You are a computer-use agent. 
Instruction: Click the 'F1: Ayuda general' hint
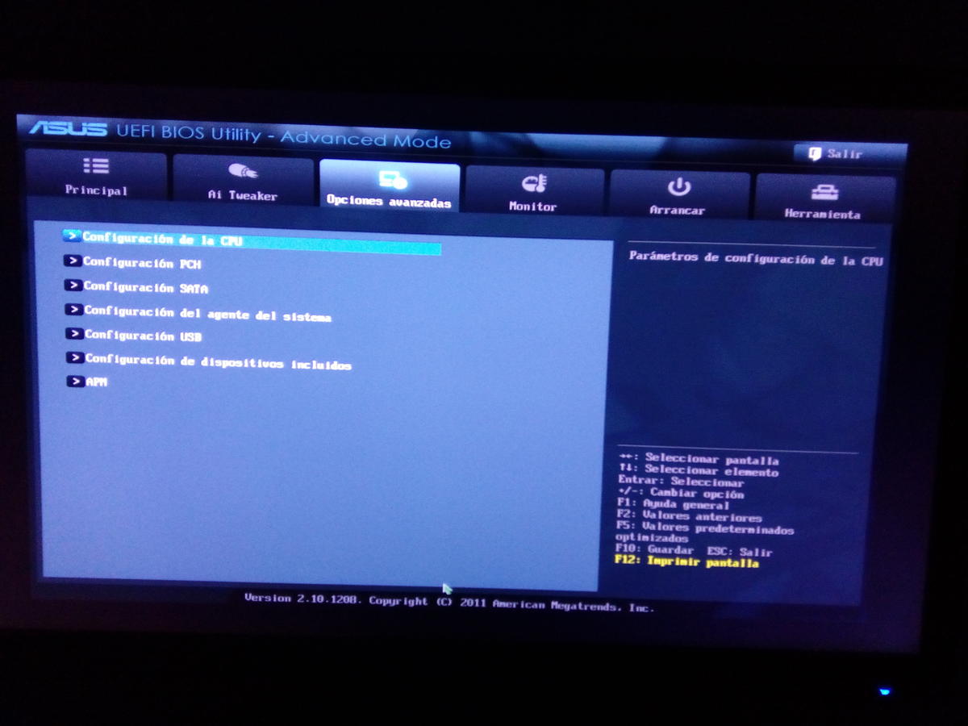(x=673, y=505)
